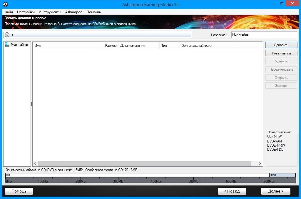Sort by Дата изменения column header

click(139, 46)
